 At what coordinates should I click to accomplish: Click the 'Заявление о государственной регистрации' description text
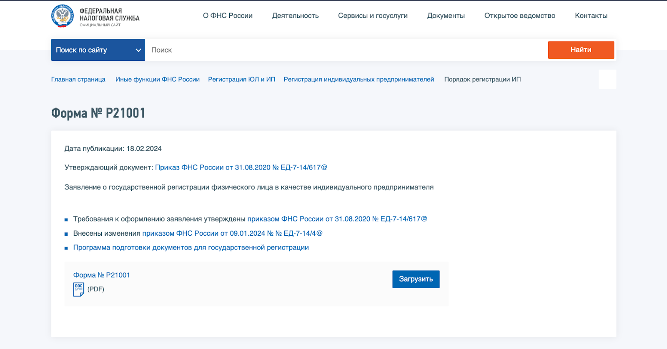coord(249,187)
